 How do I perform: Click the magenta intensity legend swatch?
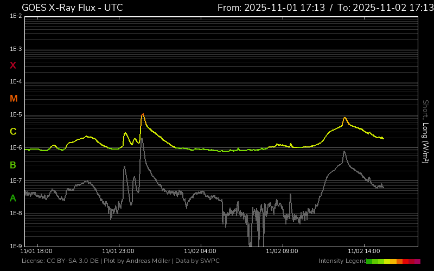[417, 261]
